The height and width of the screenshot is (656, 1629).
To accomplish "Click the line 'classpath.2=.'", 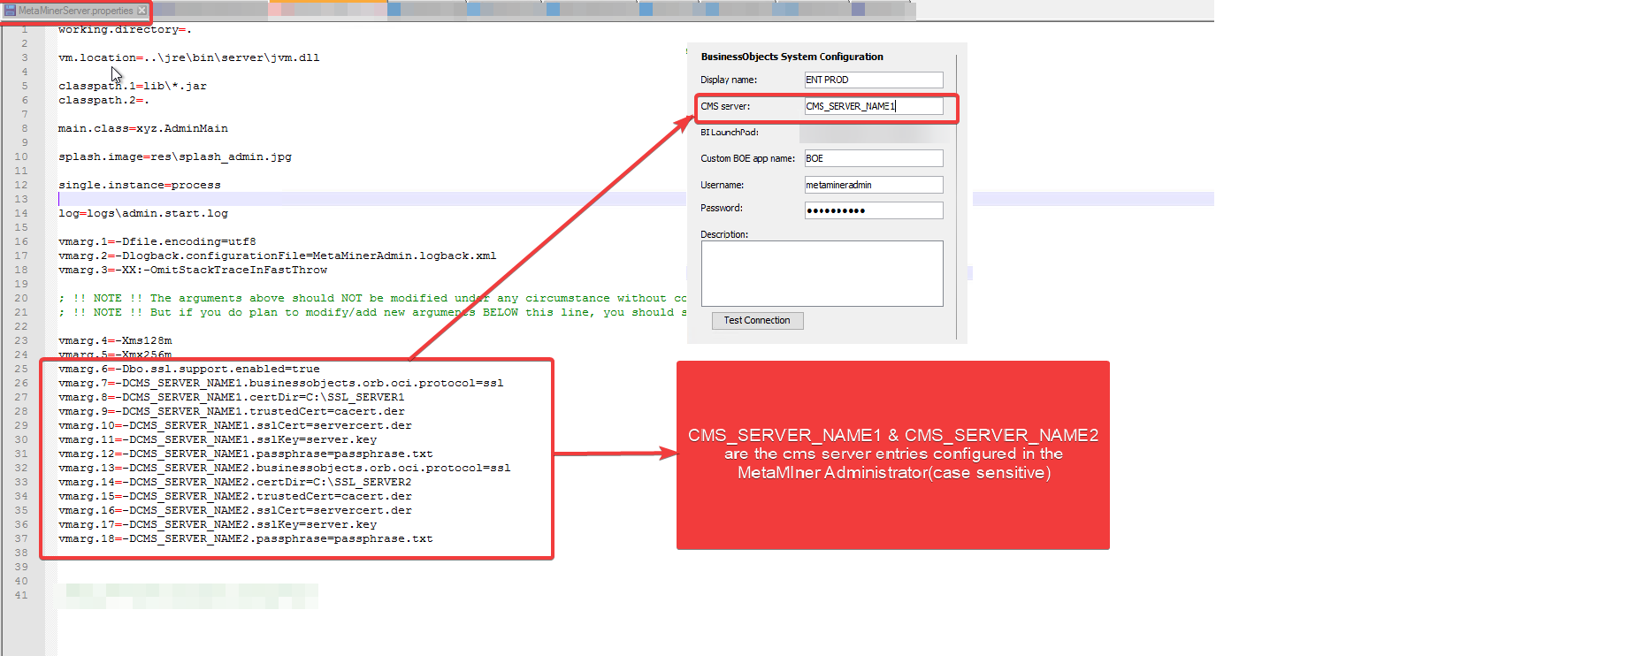I will pyautogui.click(x=103, y=101).
